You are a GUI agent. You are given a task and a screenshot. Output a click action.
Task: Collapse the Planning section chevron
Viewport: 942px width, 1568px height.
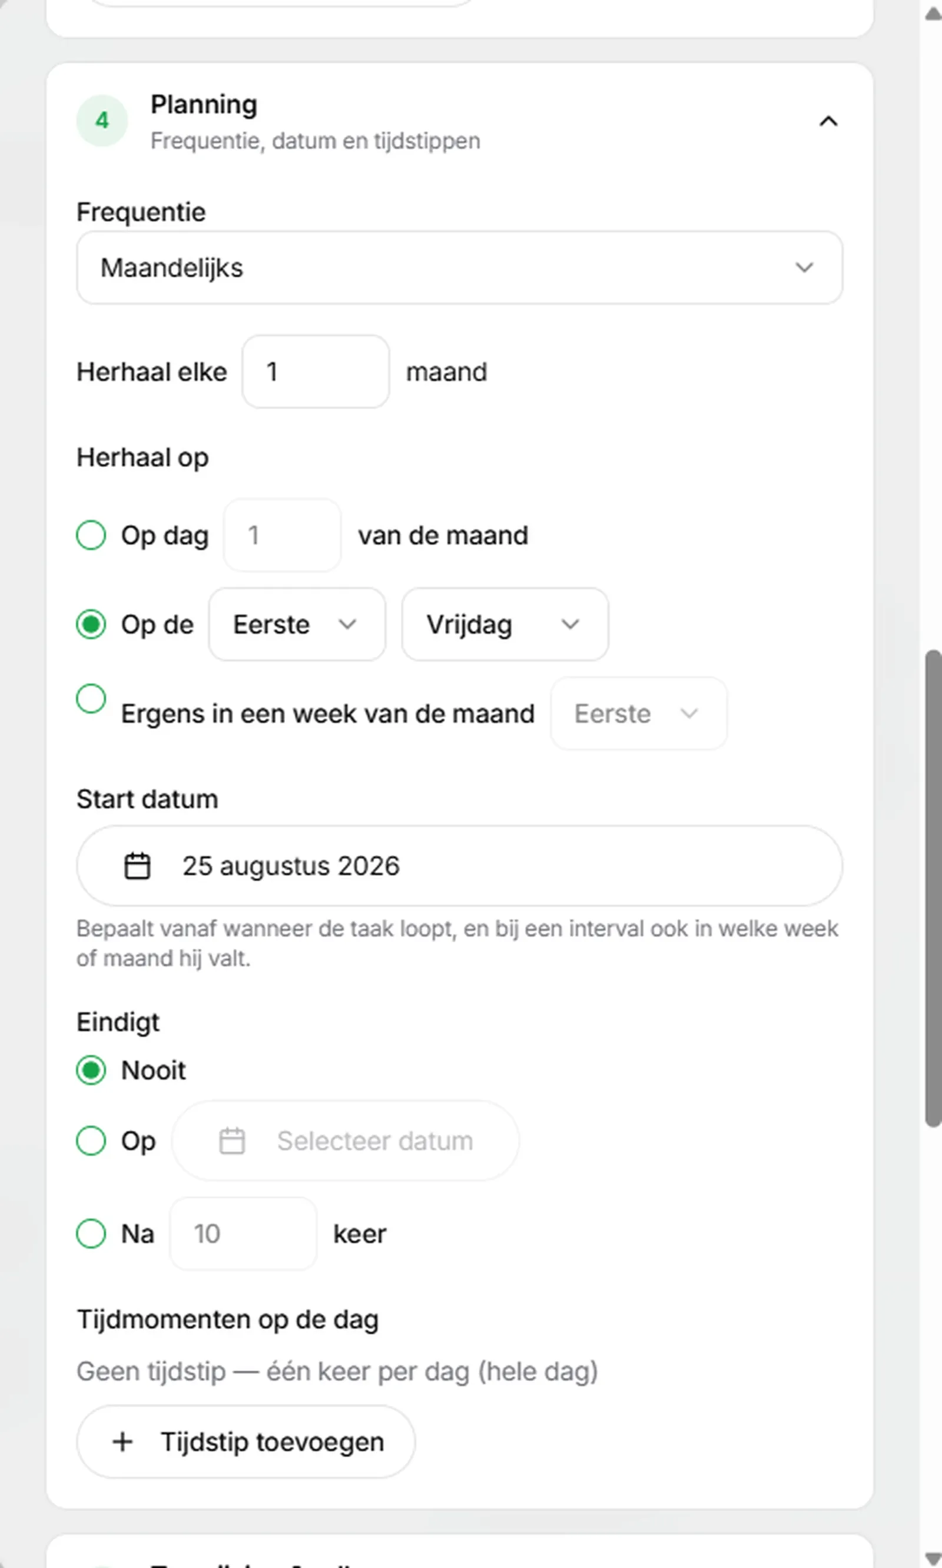tap(828, 121)
